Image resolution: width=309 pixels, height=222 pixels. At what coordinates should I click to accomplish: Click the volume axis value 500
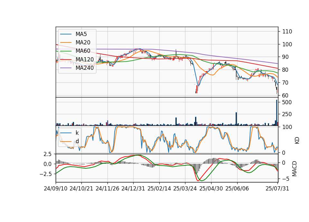tap(287, 102)
